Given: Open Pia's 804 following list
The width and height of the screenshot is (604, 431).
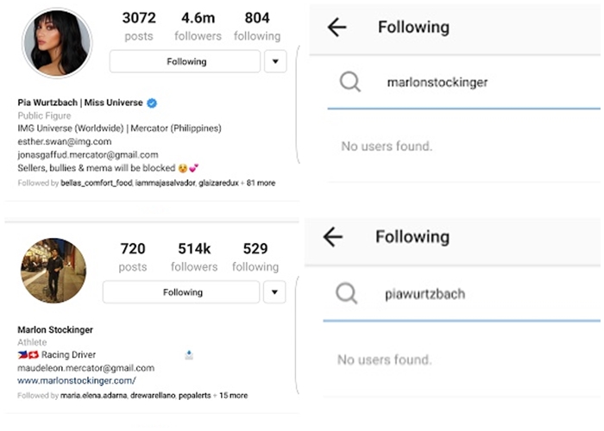Looking at the screenshot, I should (257, 26).
